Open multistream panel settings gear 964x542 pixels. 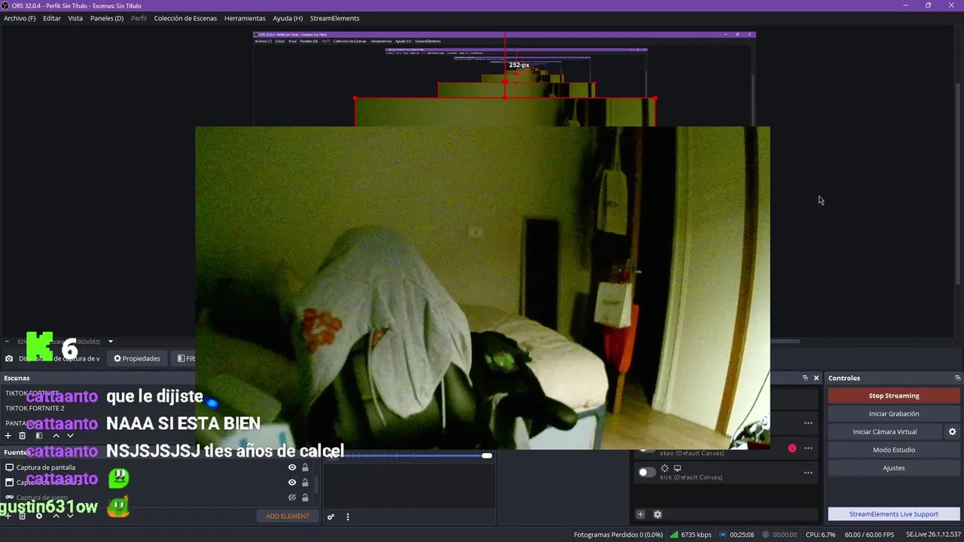[657, 514]
